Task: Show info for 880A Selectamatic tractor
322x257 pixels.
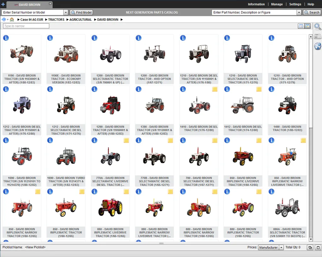Action: pos(271,192)
